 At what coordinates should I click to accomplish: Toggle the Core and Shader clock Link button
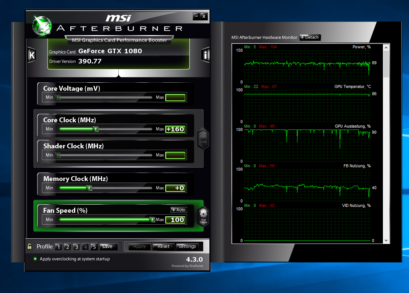point(203,139)
